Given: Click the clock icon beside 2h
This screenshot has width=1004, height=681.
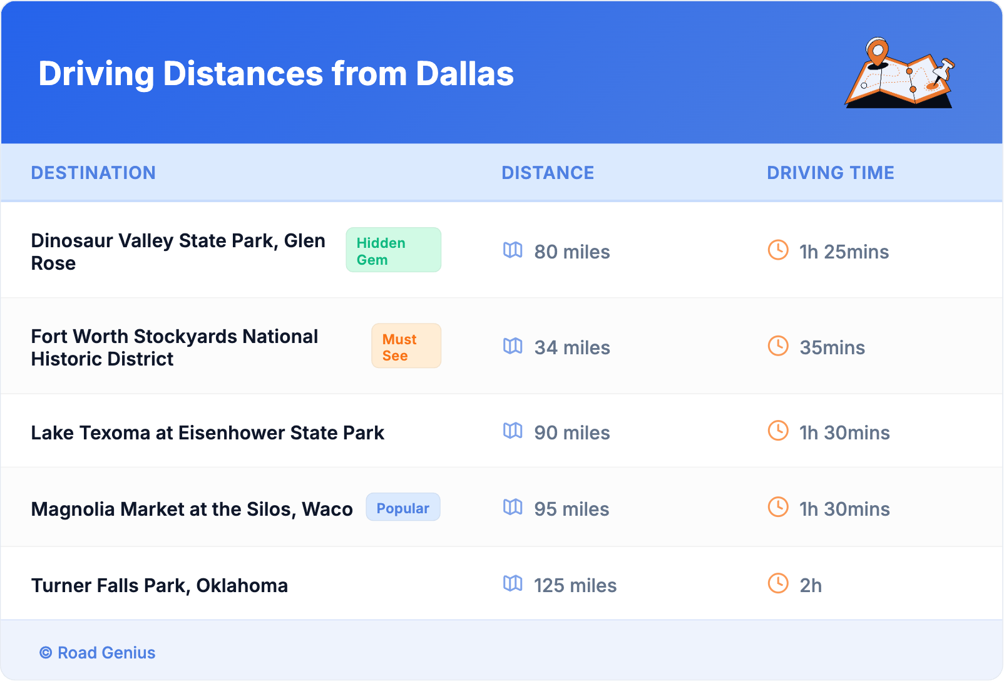Looking at the screenshot, I should (778, 584).
